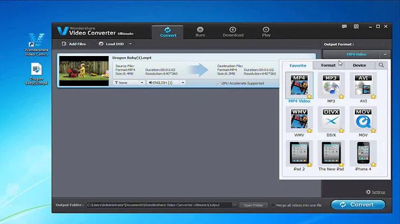Switch to the Format tab
The height and width of the screenshot is (224, 400).
tap(328, 65)
